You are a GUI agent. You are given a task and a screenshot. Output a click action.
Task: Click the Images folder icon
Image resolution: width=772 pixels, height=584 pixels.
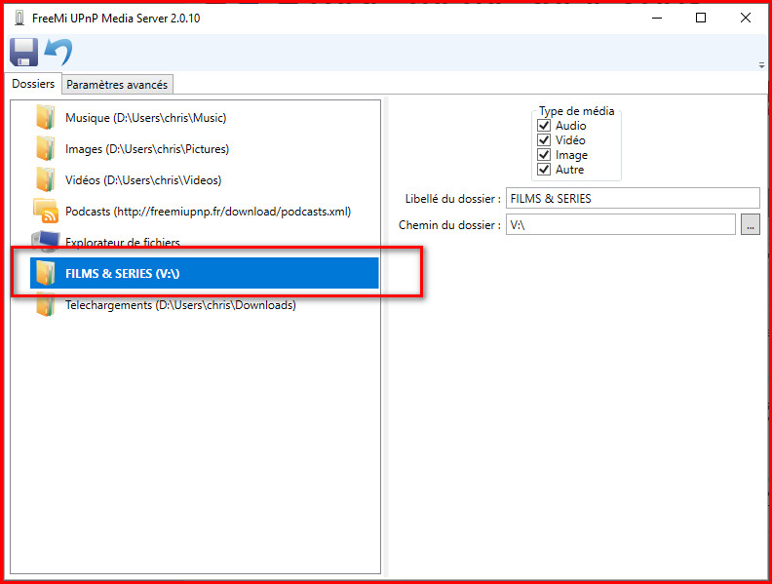tap(45, 149)
